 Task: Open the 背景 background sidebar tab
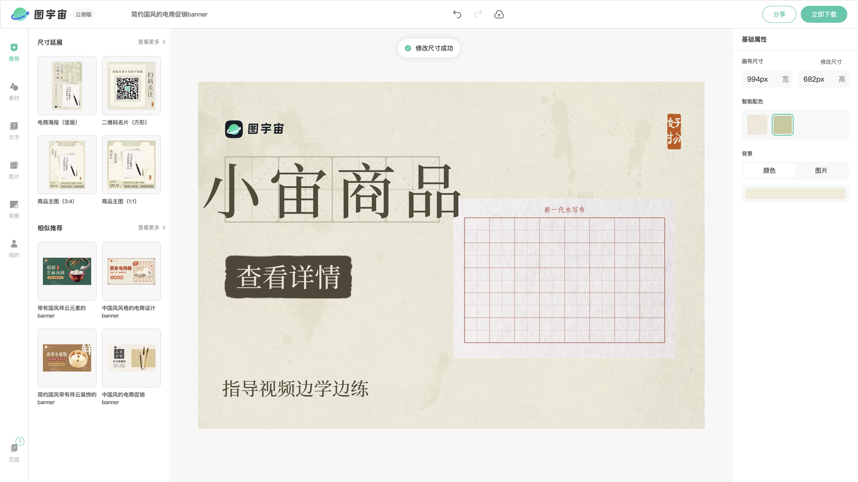pyautogui.click(x=14, y=209)
